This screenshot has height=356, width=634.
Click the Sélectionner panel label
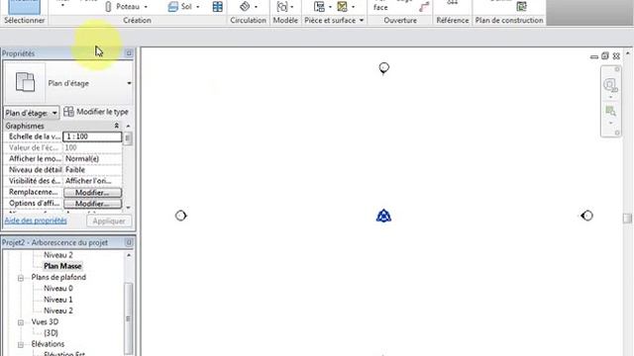[24, 20]
